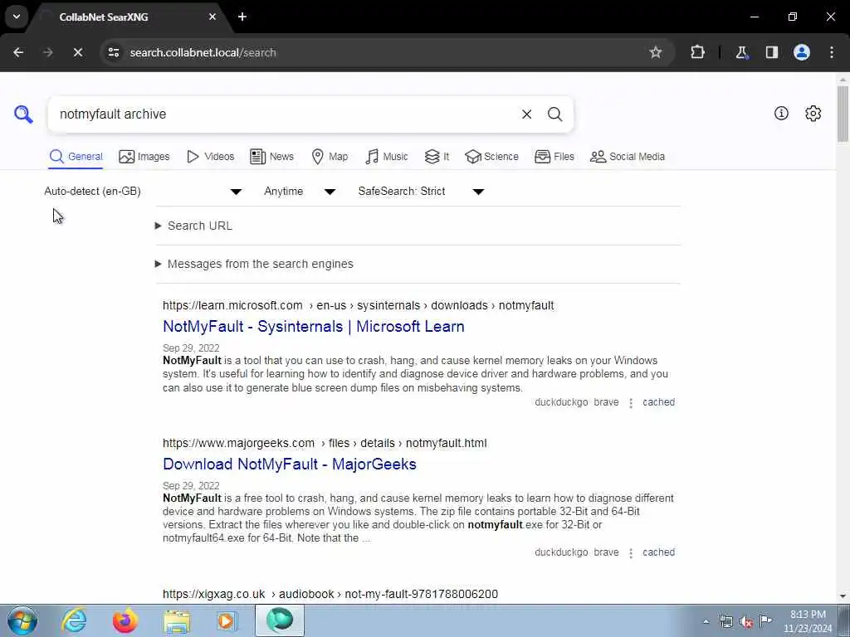850x637 pixels.
Task: Toggle the browser side panel icon
Action: coord(772,52)
